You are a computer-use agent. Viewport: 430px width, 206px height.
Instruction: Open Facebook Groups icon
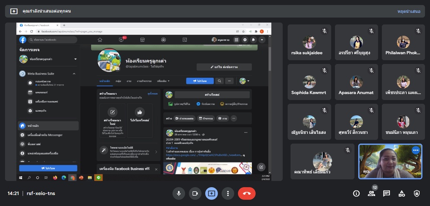pos(164,40)
